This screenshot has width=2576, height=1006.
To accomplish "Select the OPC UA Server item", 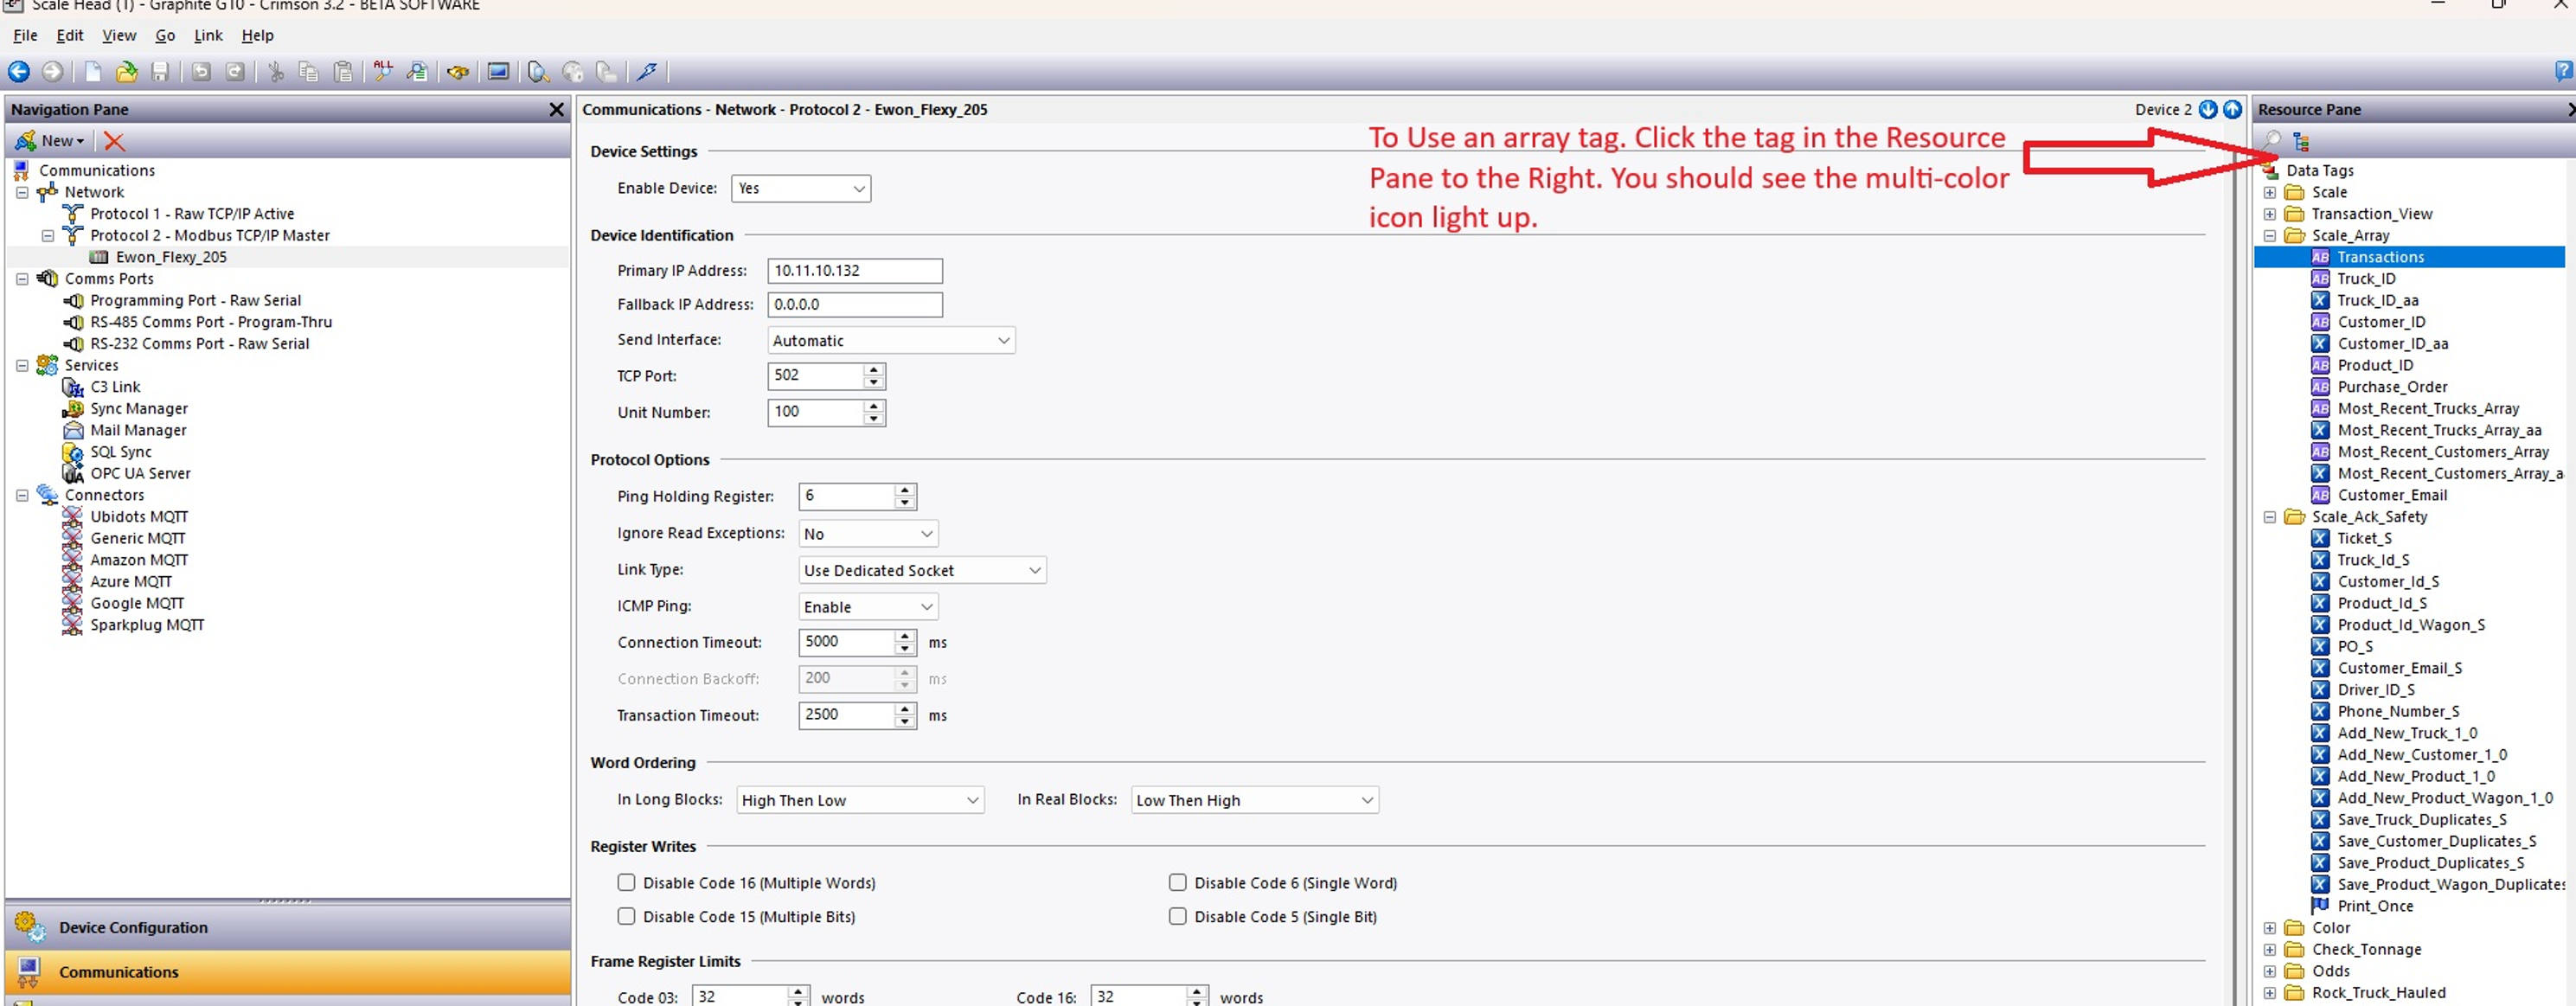I will coord(140,473).
